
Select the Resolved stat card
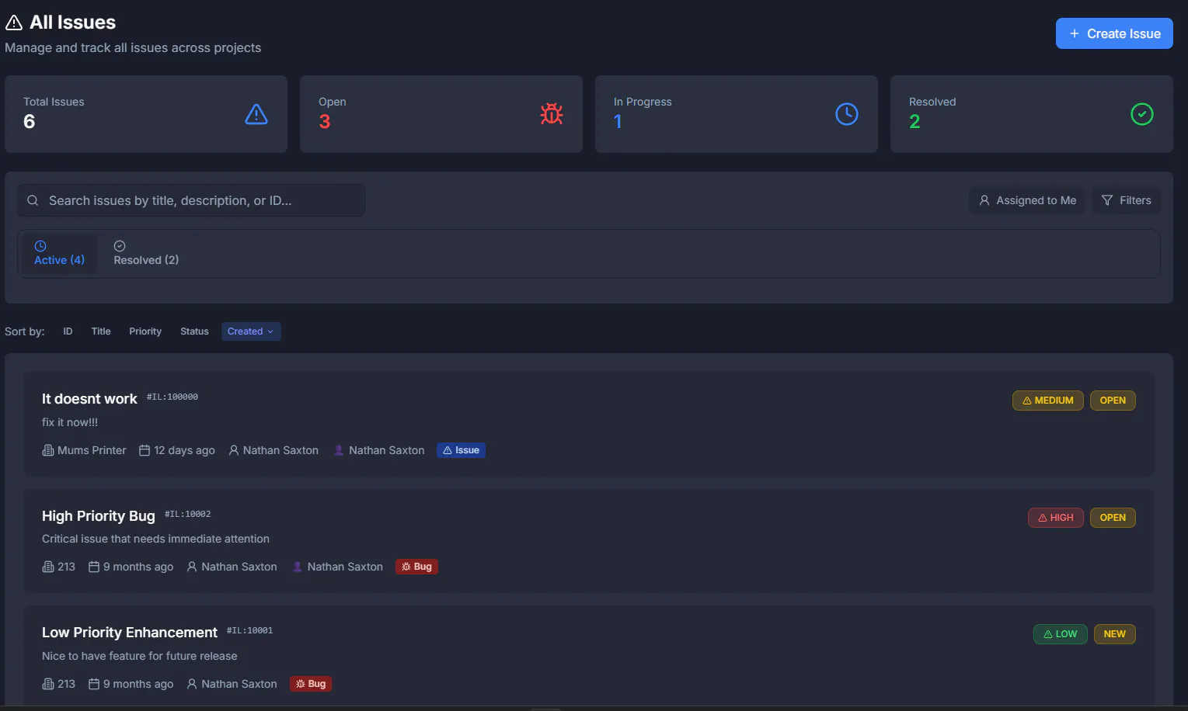pyautogui.click(x=1032, y=114)
